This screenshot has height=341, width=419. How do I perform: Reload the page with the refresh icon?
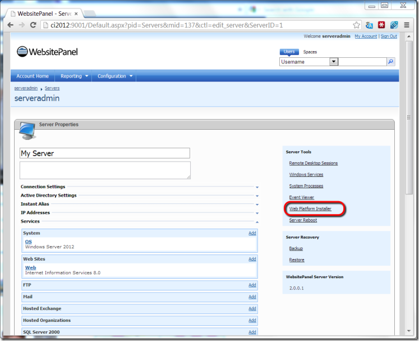(x=33, y=25)
